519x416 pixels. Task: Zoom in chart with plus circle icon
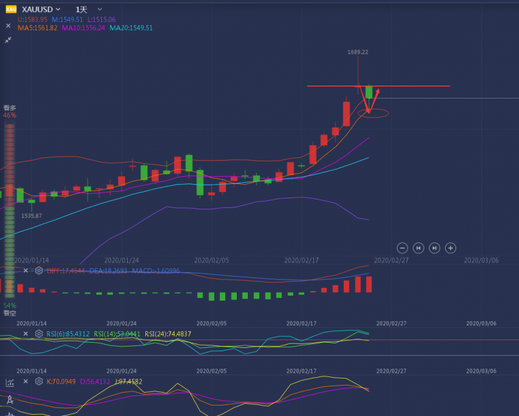pyautogui.click(x=450, y=248)
